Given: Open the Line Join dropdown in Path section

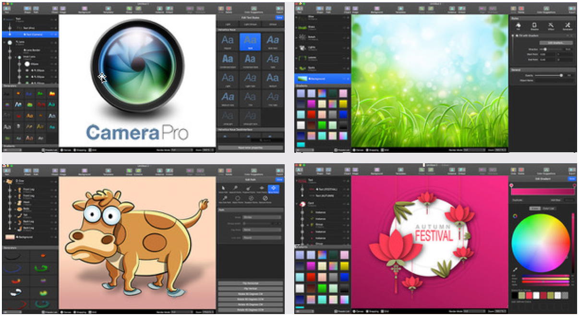Looking at the screenshot, I should tap(262, 238).
